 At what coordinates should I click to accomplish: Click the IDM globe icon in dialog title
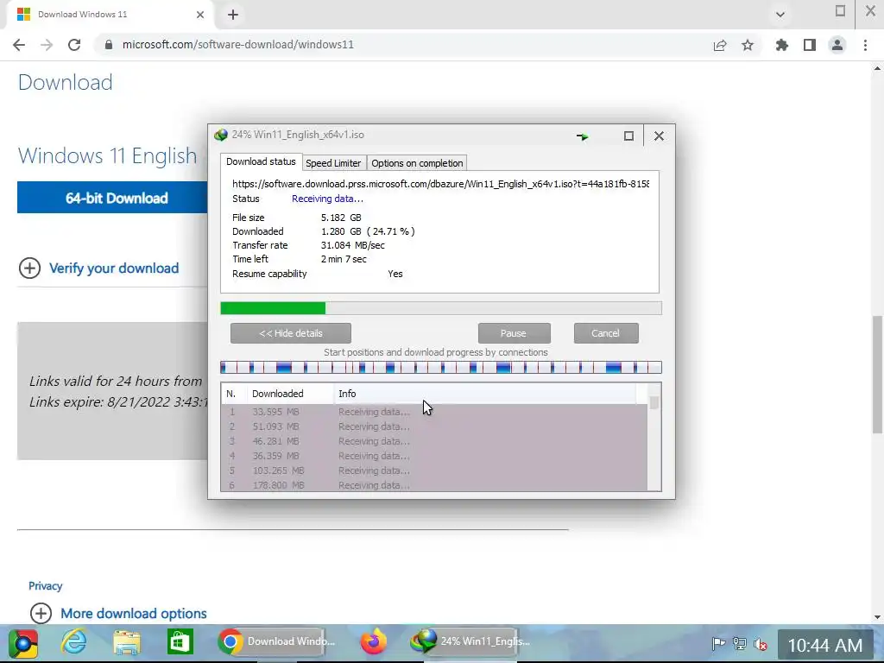pos(220,136)
